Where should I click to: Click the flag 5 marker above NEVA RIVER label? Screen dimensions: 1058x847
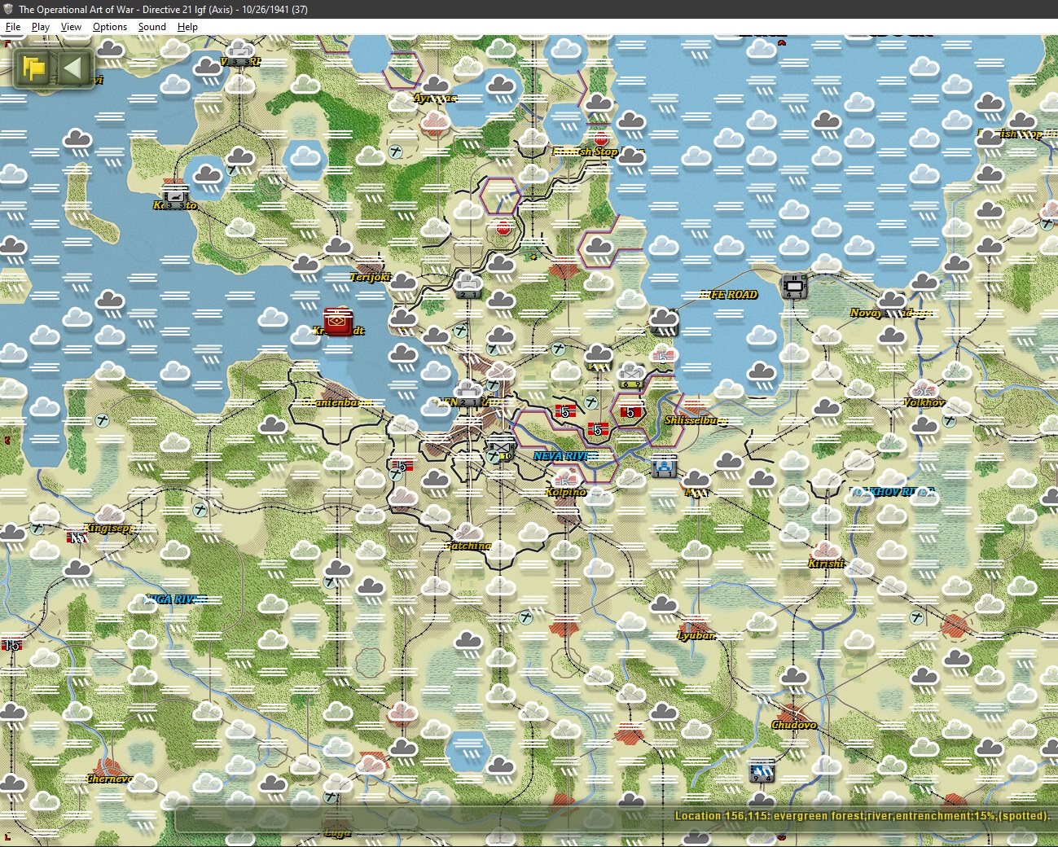(598, 429)
